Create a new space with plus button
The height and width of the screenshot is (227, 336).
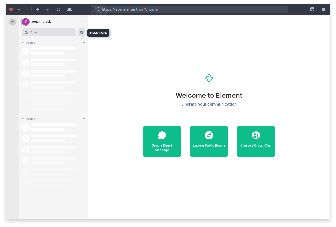(13, 22)
